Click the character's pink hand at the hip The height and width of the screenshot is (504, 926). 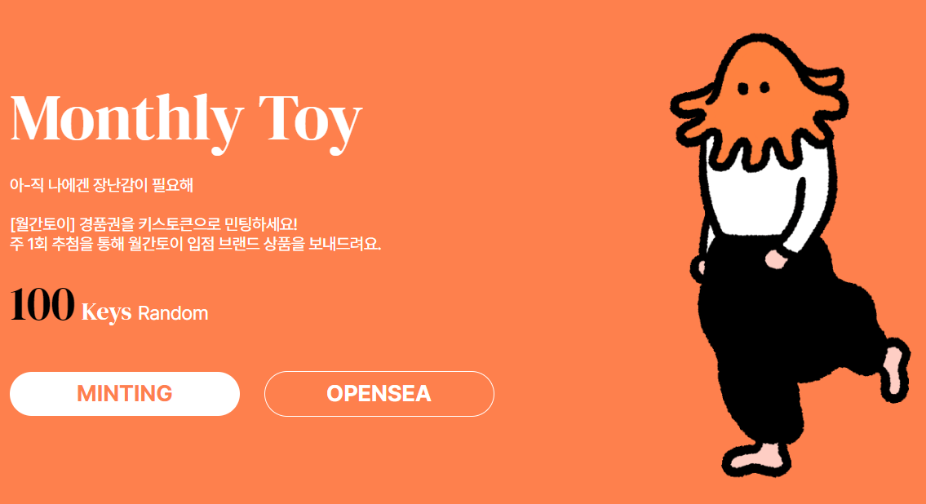pos(775,259)
